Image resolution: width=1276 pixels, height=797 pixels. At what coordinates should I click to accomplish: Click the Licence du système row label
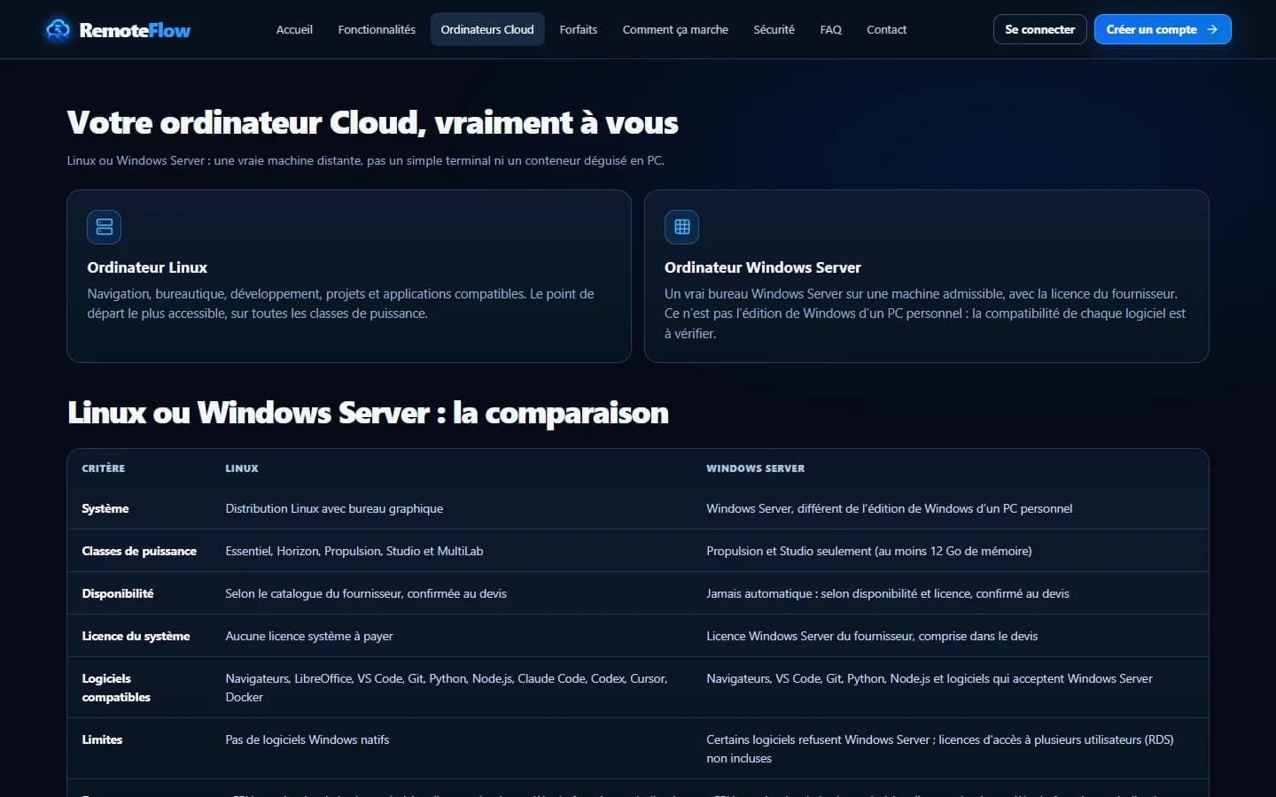click(136, 636)
